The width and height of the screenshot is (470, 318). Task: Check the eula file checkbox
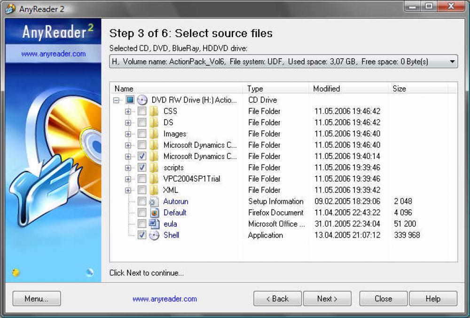coord(142,224)
